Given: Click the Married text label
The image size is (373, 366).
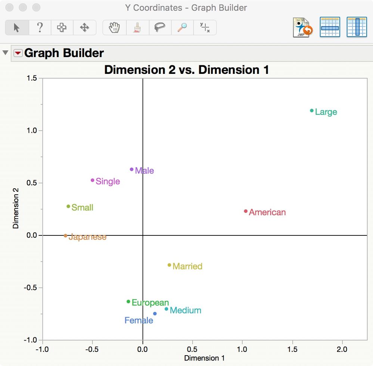Looking at the screenshot, I should coord(187,266).
